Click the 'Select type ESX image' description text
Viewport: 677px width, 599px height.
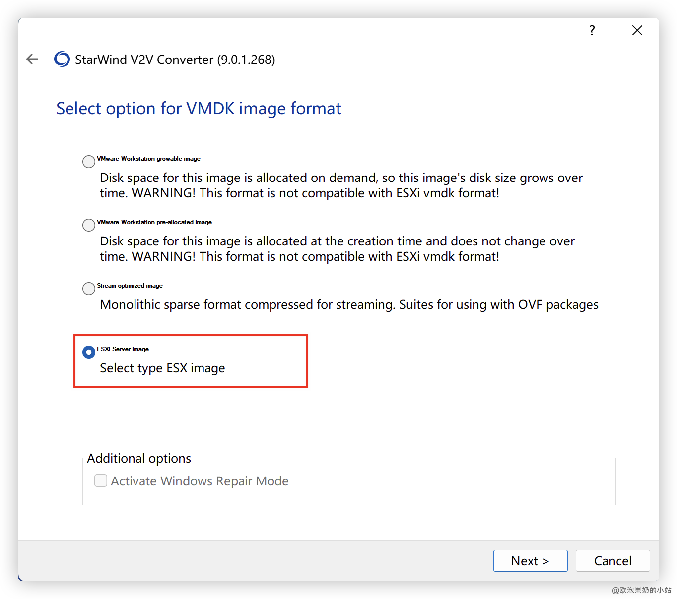[162, 368]
